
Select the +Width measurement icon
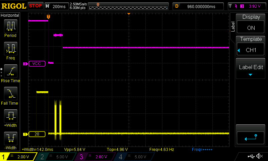coord(10,118)
